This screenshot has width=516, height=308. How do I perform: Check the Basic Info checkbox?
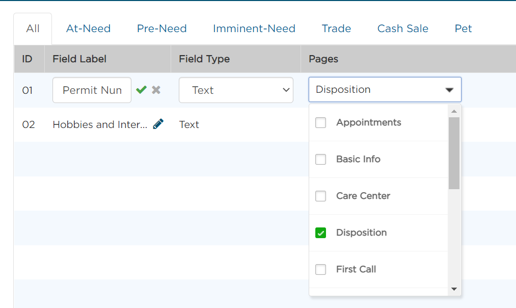[320, 160]
